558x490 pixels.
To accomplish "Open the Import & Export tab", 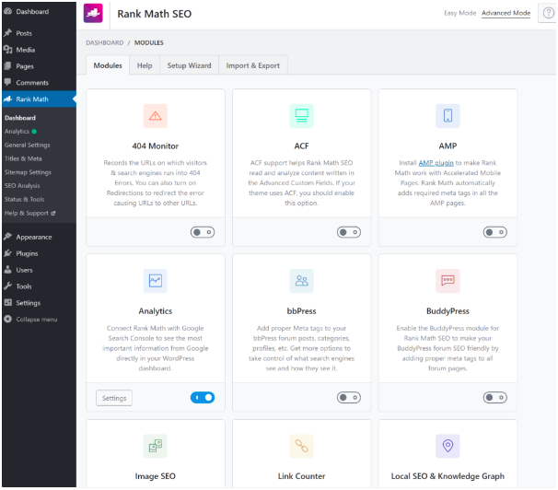I will 252,65.
